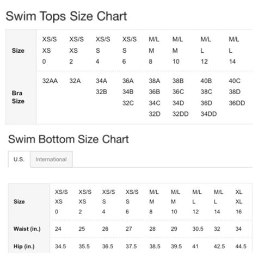
Task: Select the 32C bra size entry
Action: 128,103
